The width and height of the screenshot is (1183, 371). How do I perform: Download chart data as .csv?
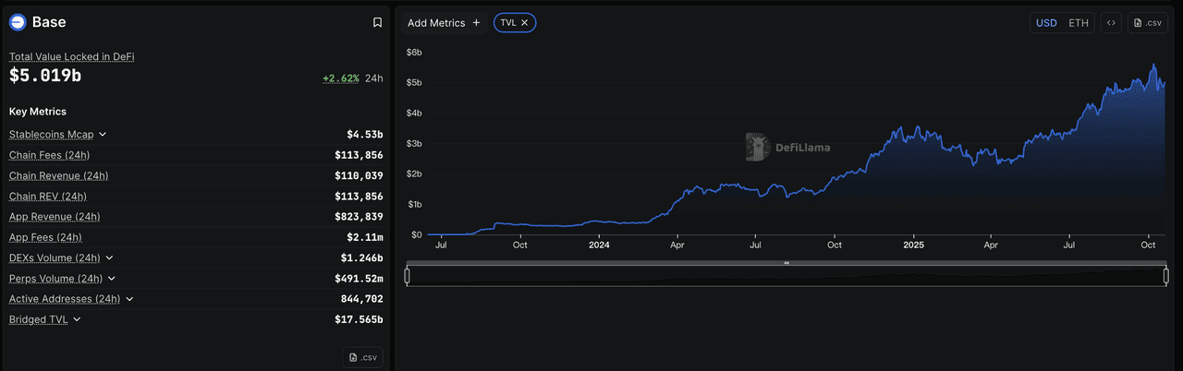coord(1148,23)
